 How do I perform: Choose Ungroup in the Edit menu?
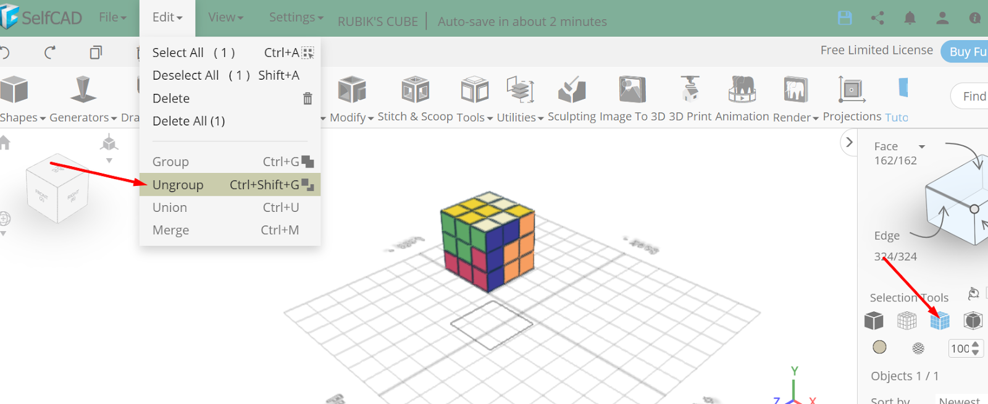(230, 185)
